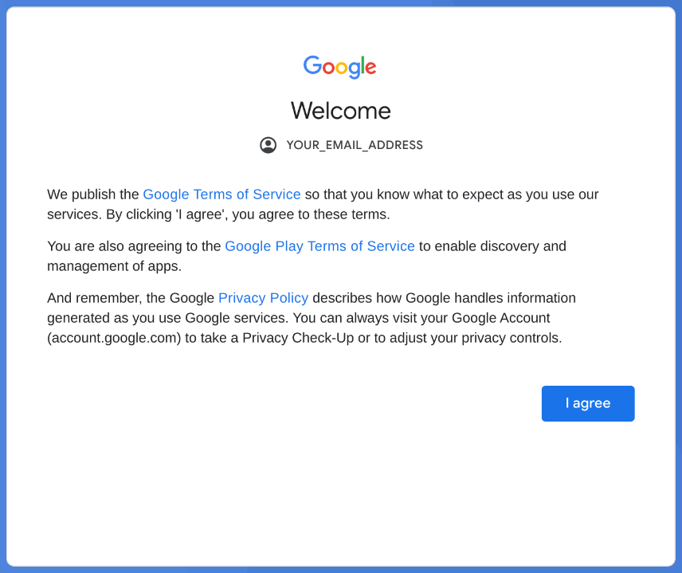Click the 'We publish the' text
This screenshot has height=573, width=682.
click(93, 194)
